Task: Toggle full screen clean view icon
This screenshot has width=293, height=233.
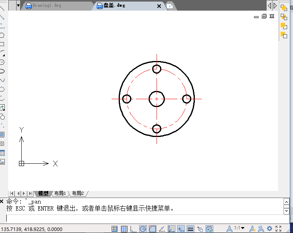Action: [x=278, y=229]
